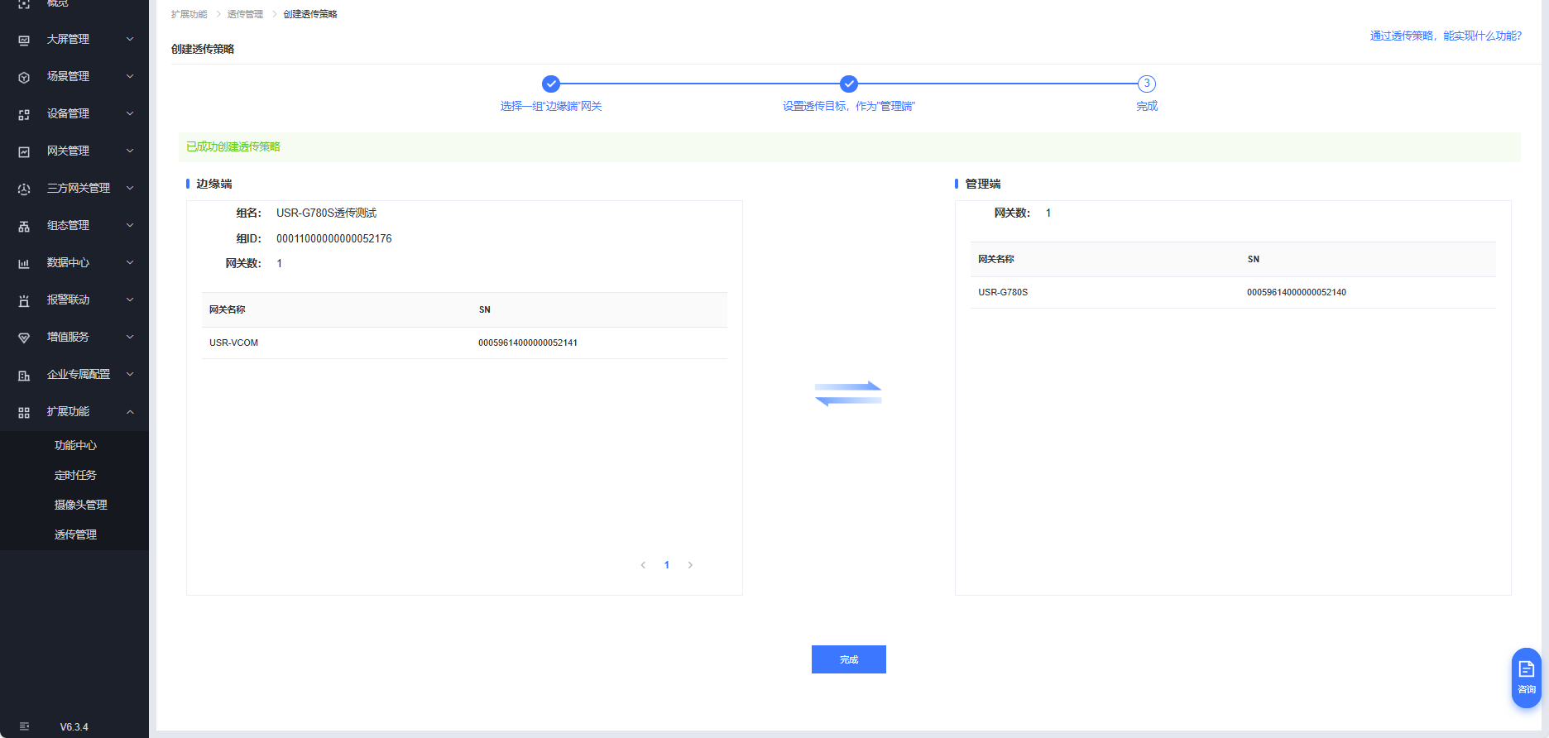Open the 通过透传策略 help link
The width and height of the screenshot is (1549, 738).
point(1445,36)
